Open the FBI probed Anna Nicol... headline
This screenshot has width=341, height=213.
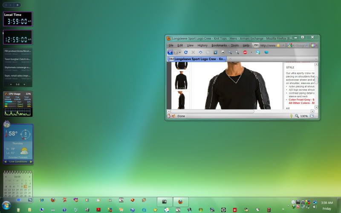(x=17, y=51)
